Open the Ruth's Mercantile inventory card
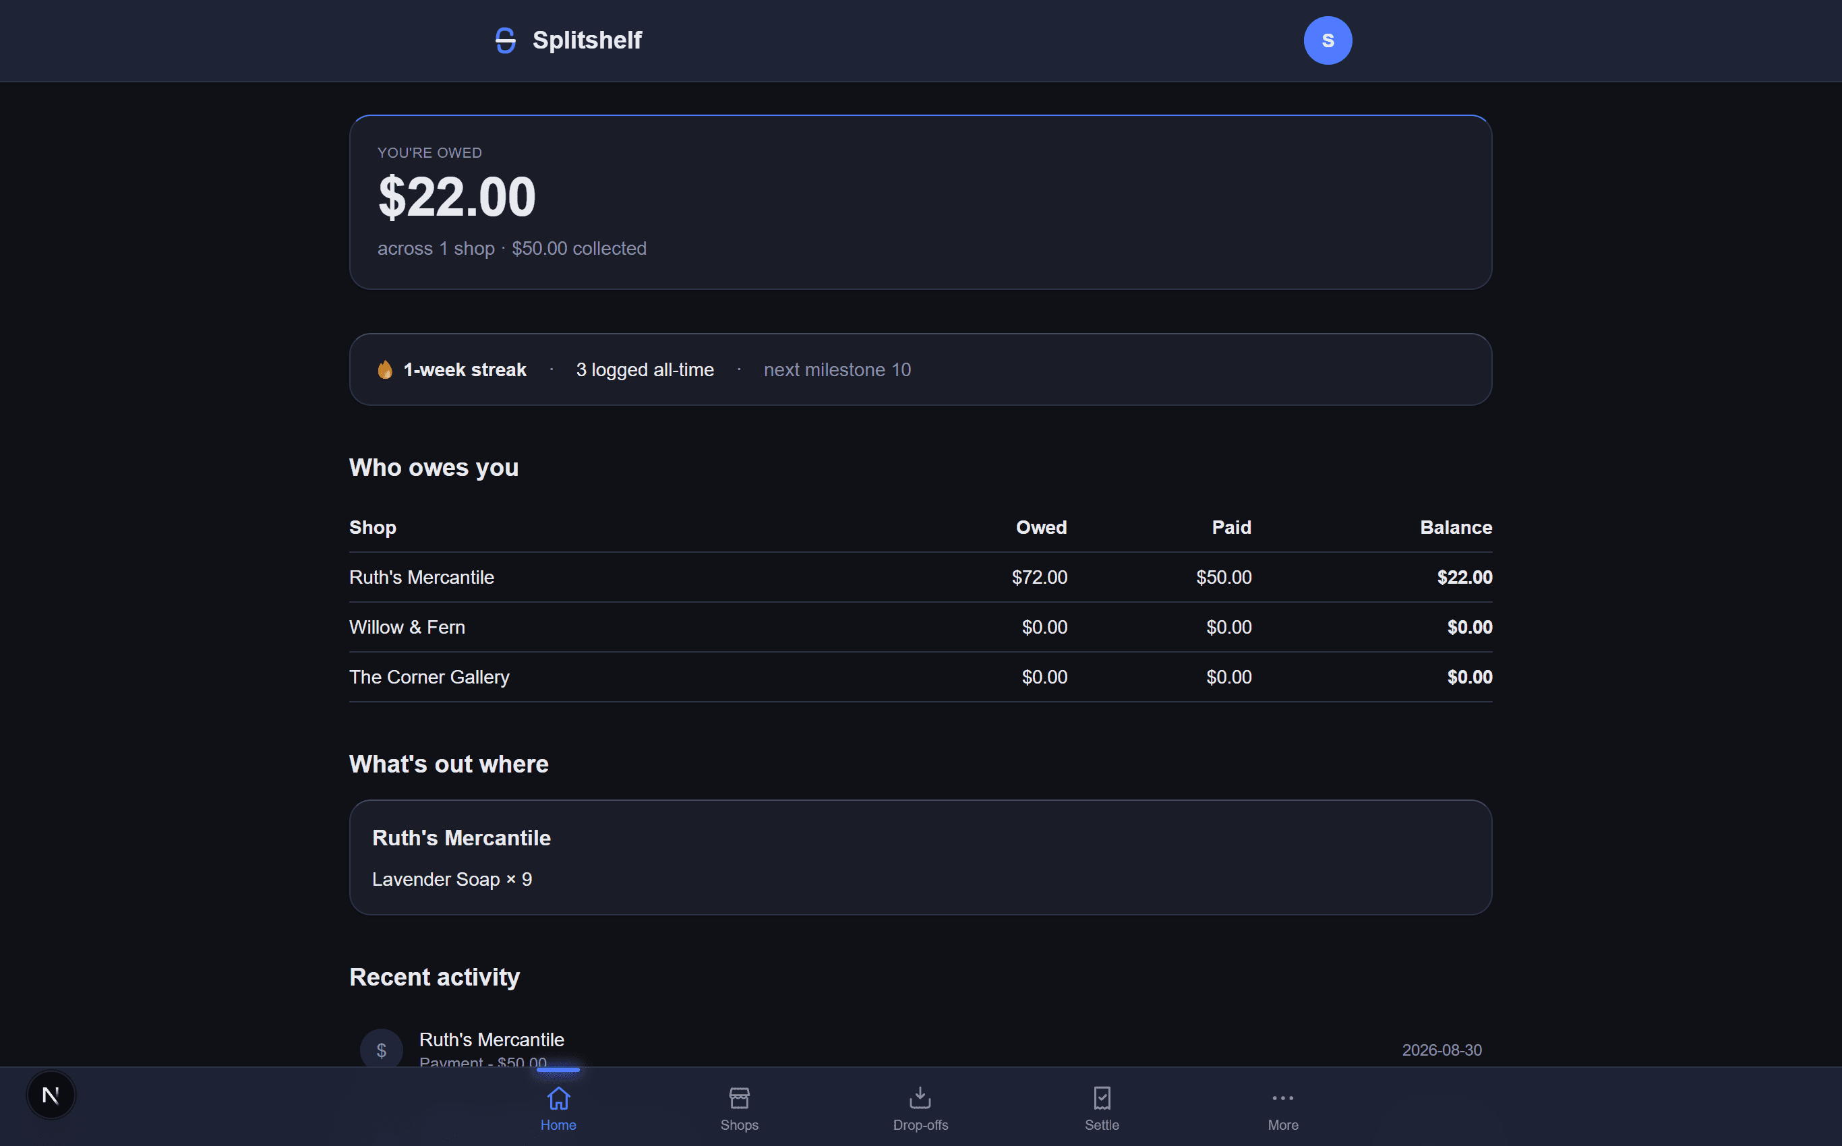This screenshot has height=1146, width=1842. tap(920, 857)
